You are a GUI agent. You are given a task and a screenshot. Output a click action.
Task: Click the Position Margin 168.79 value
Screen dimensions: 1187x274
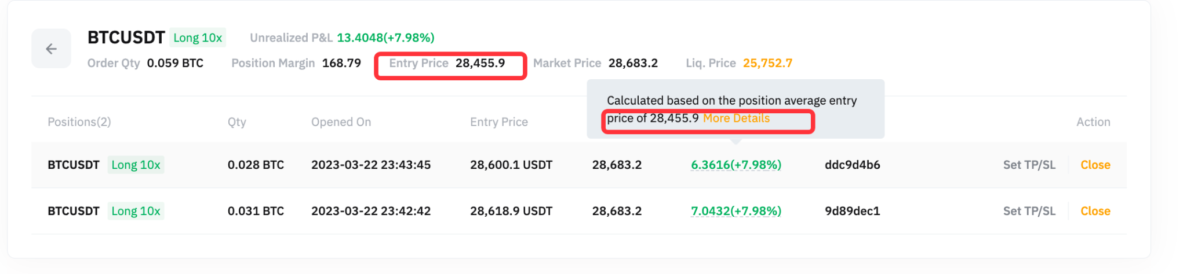[341, 63]
